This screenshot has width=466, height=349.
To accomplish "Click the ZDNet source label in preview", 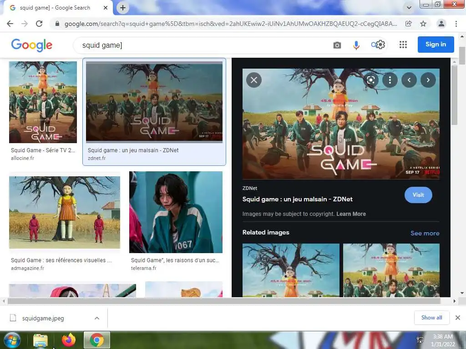I will (250, 188).
